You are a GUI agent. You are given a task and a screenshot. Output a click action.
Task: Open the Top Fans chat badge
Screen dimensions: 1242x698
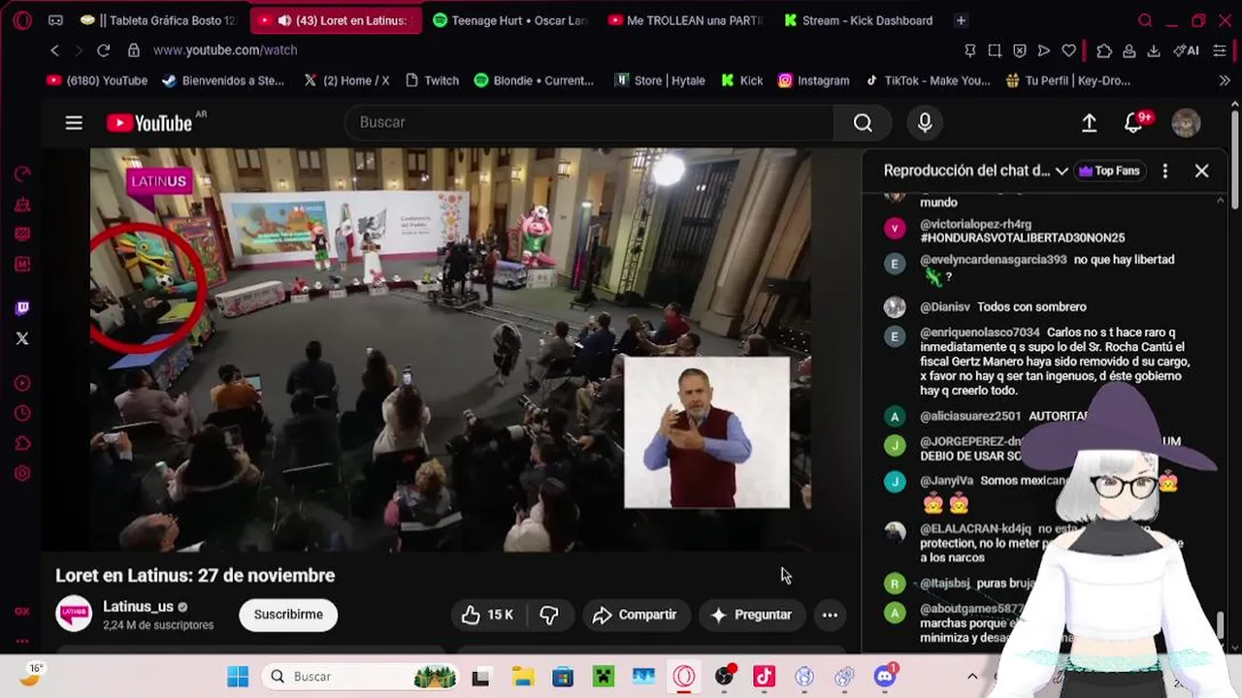(x=1109, y=171)
